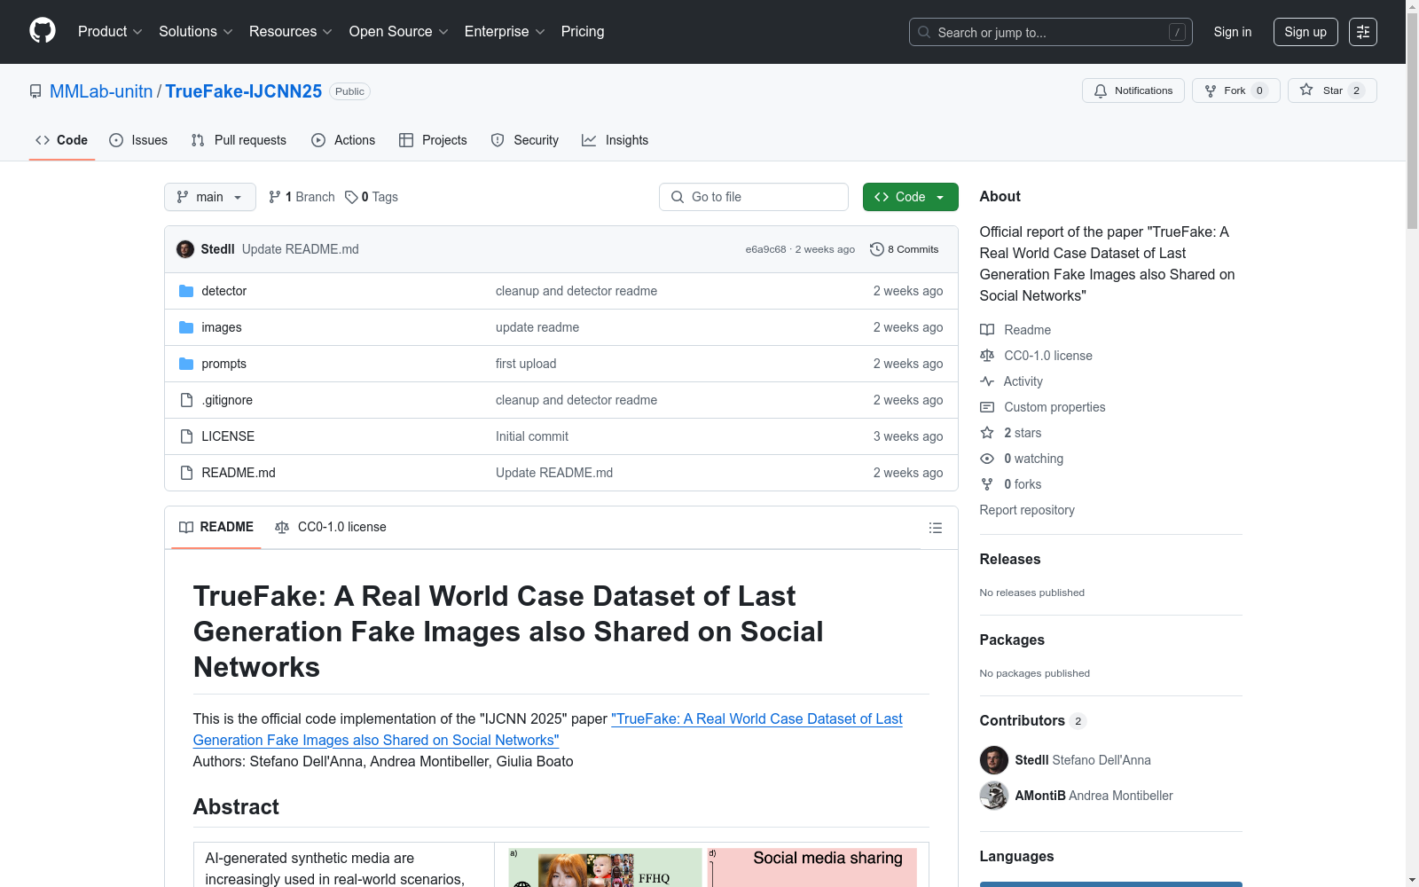Click the prompts folder icon
Viewport: 1419px width, 887px height.
(x=186, y=364)
